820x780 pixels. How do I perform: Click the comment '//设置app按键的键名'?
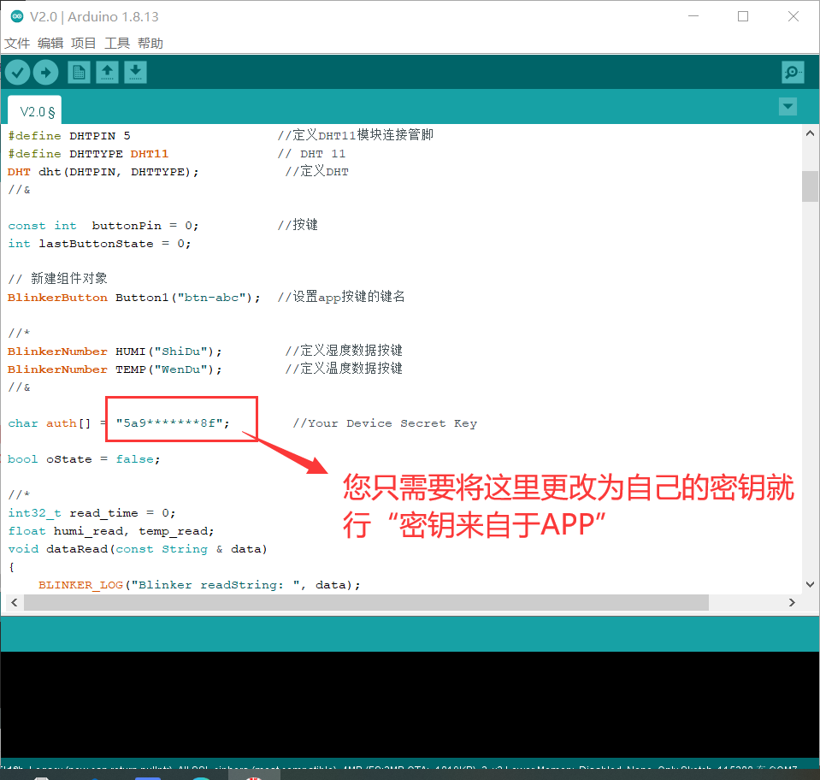click(341, 297)
